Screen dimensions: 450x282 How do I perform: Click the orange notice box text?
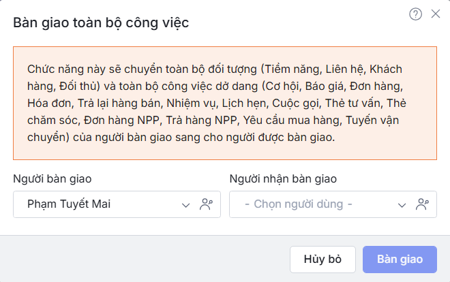pos(225,104)
